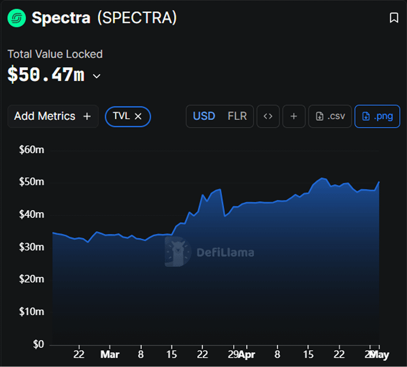Click the $40m y-axis label
407x367 pixels.
coord(32,215)
